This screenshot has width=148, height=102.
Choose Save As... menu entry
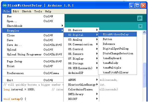click(33, 45)
